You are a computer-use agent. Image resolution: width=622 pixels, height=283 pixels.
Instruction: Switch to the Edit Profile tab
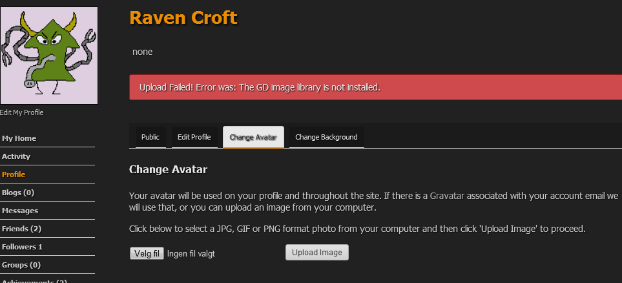(194, 137)
